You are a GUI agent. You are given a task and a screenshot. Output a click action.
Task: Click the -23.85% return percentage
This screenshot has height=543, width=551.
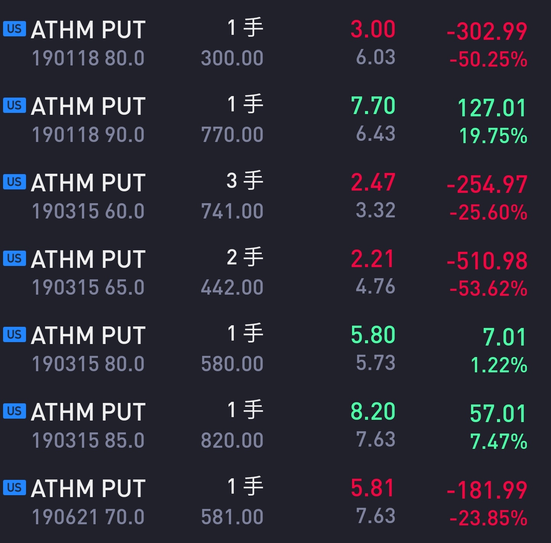[x=489, y=519]
